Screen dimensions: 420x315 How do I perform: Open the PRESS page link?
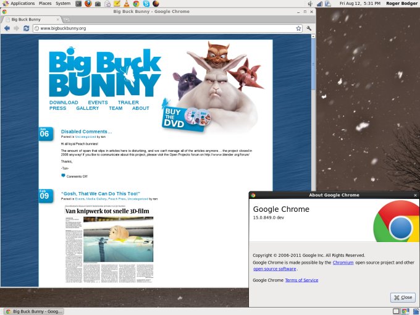click(x=57, y=108)
